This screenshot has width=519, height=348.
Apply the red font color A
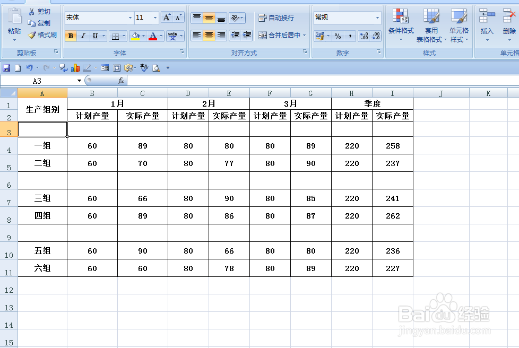point(153,36)
